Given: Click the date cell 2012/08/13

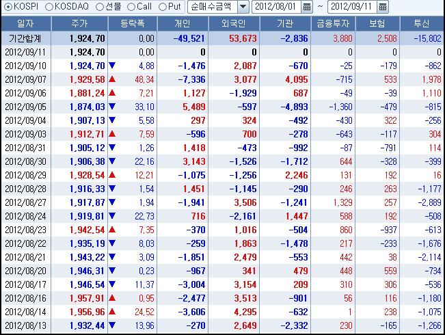Looking at the screenshot, I should (x=25, y=325).
